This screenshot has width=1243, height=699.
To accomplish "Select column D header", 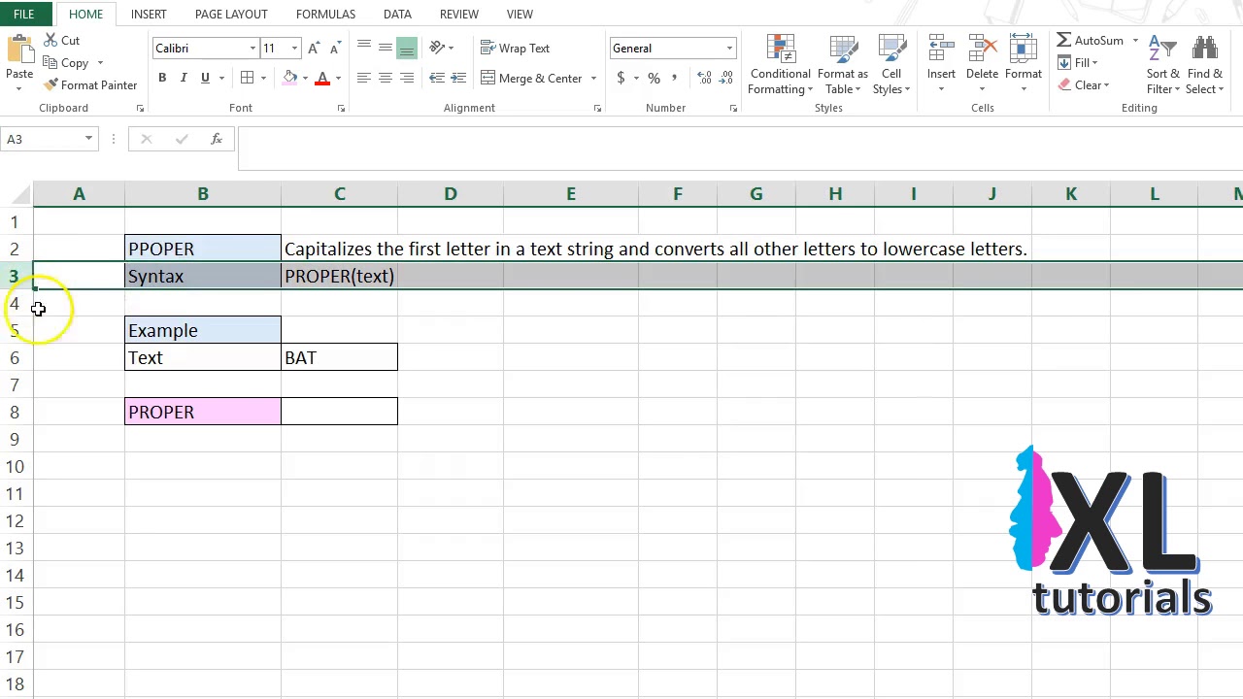I will [451, 194].
